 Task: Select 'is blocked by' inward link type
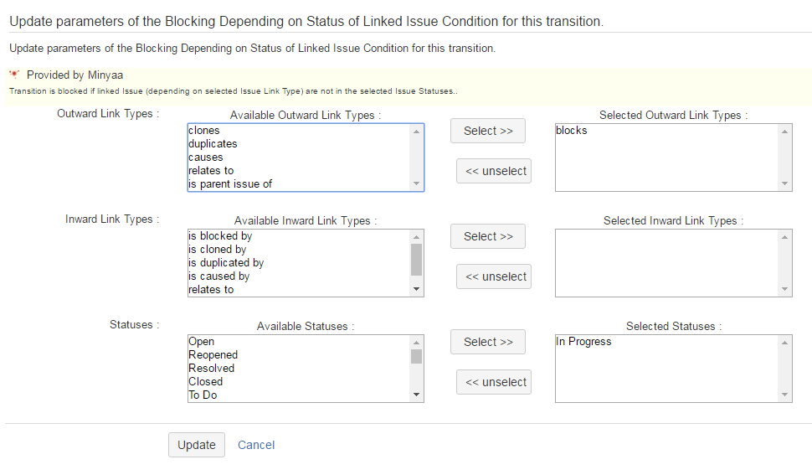coord(220,236)
